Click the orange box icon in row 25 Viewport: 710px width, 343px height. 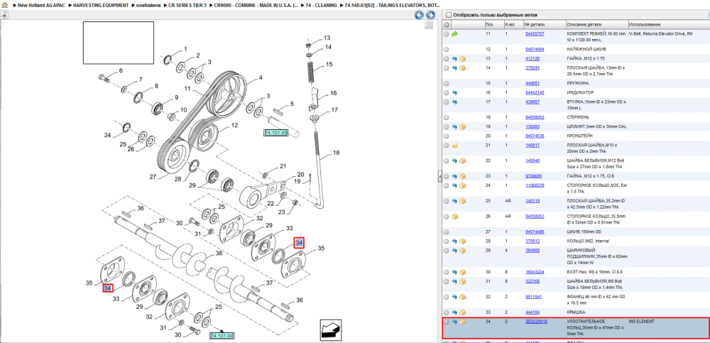(x=462, y=201)
